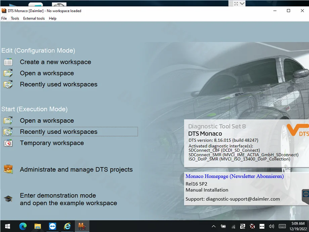309x232 pixels.
Task: Click the Manual Installation text
Action: click(207, 190)
